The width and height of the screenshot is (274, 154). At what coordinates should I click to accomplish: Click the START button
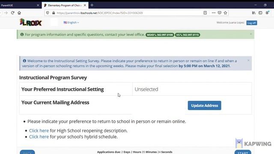click(243, 152)
